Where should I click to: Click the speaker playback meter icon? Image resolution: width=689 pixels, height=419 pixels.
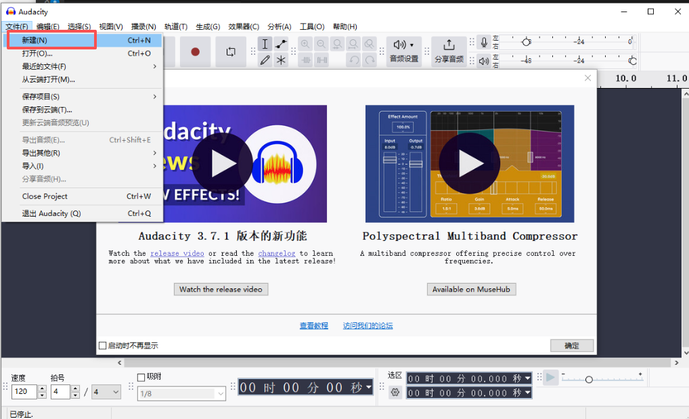484,61
